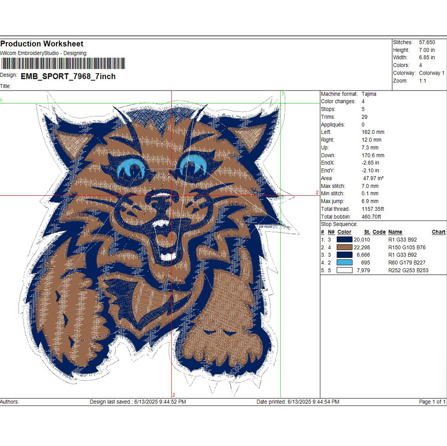Select the 'Design last saved' timestamp

(138, 402)
